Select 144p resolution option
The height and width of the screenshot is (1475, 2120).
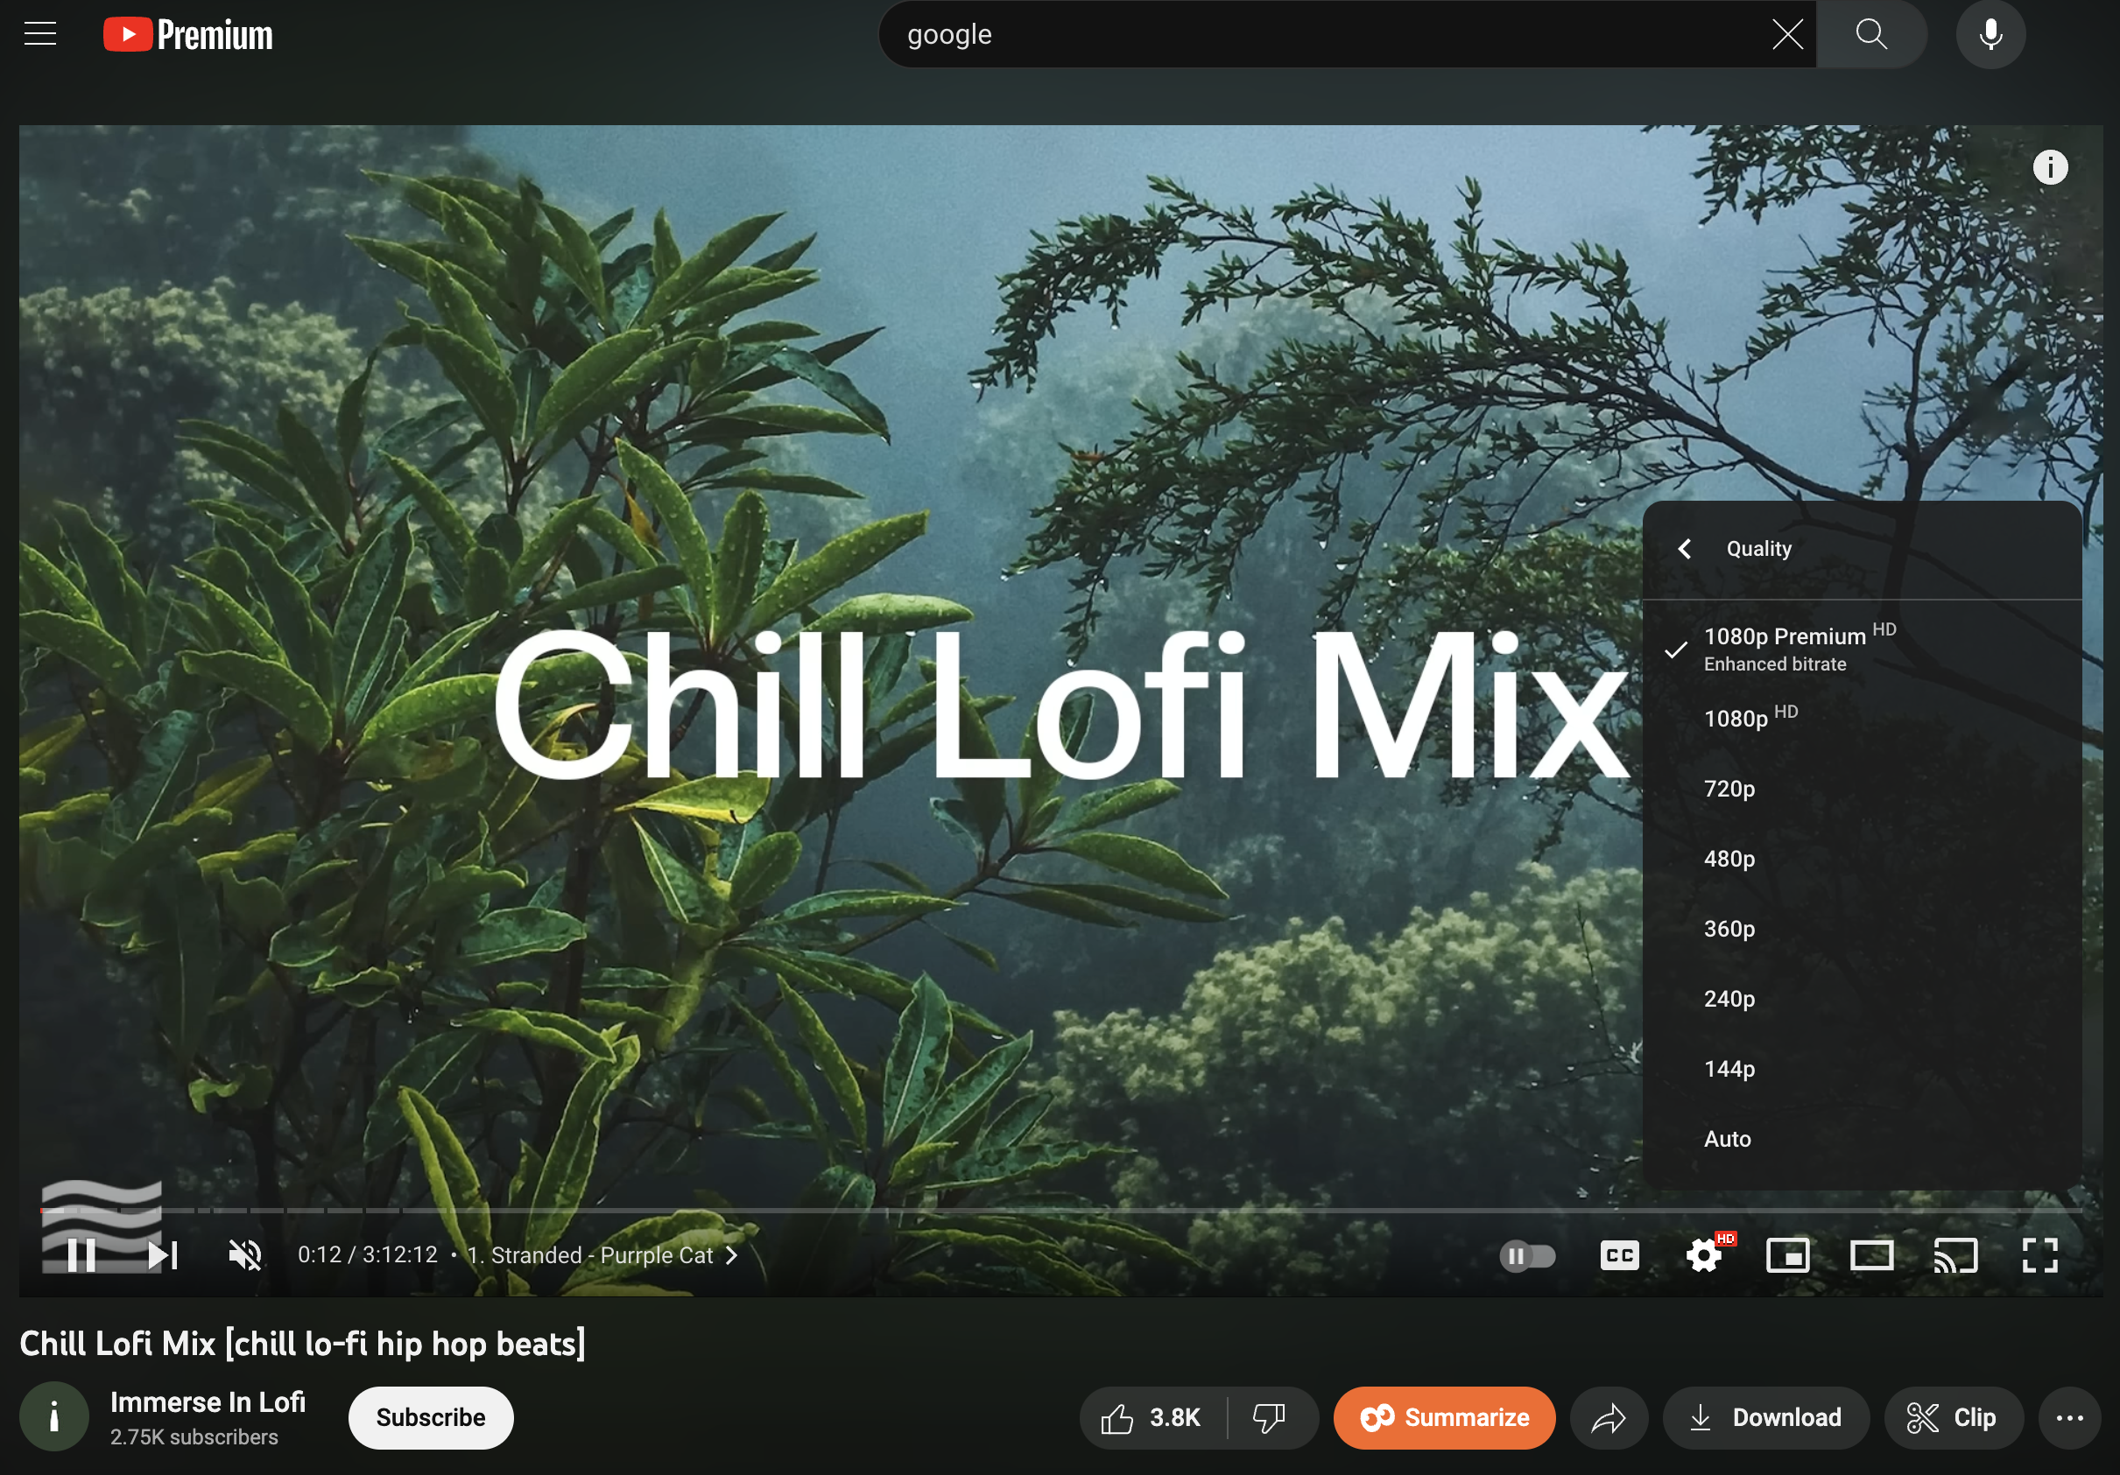point(1732,1068)
